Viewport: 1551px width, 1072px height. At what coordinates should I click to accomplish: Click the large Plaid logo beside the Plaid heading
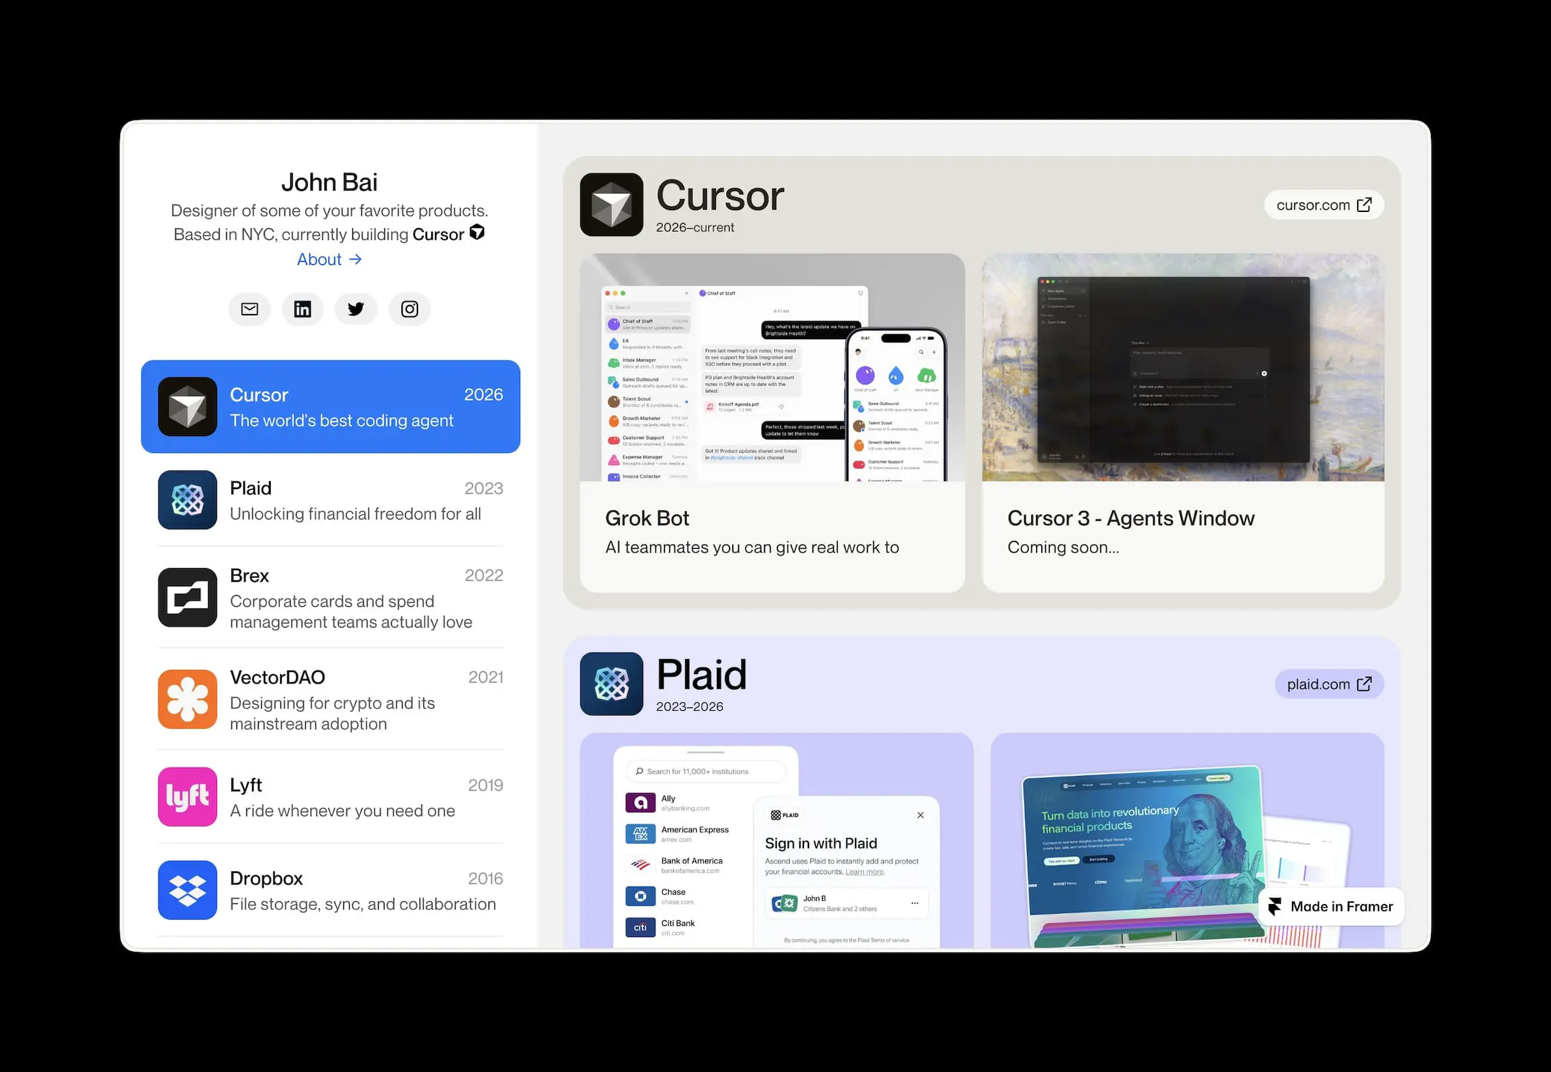(611, 684)
